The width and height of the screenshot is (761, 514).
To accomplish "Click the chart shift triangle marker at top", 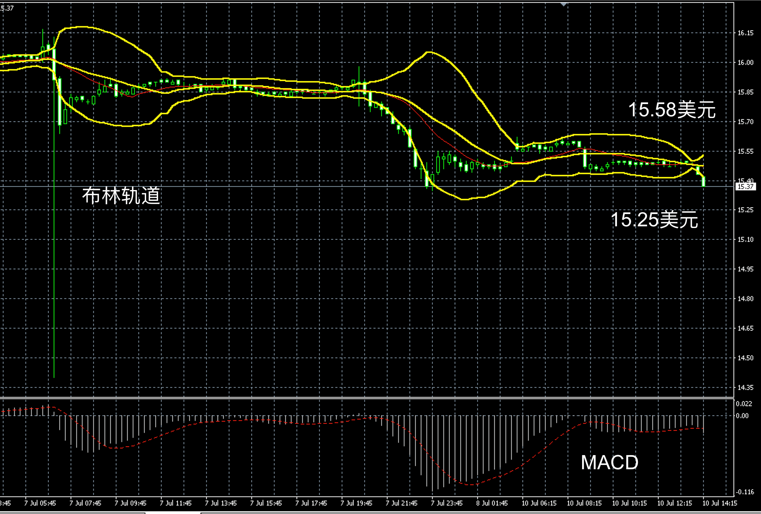I will (x=564, y=4).
